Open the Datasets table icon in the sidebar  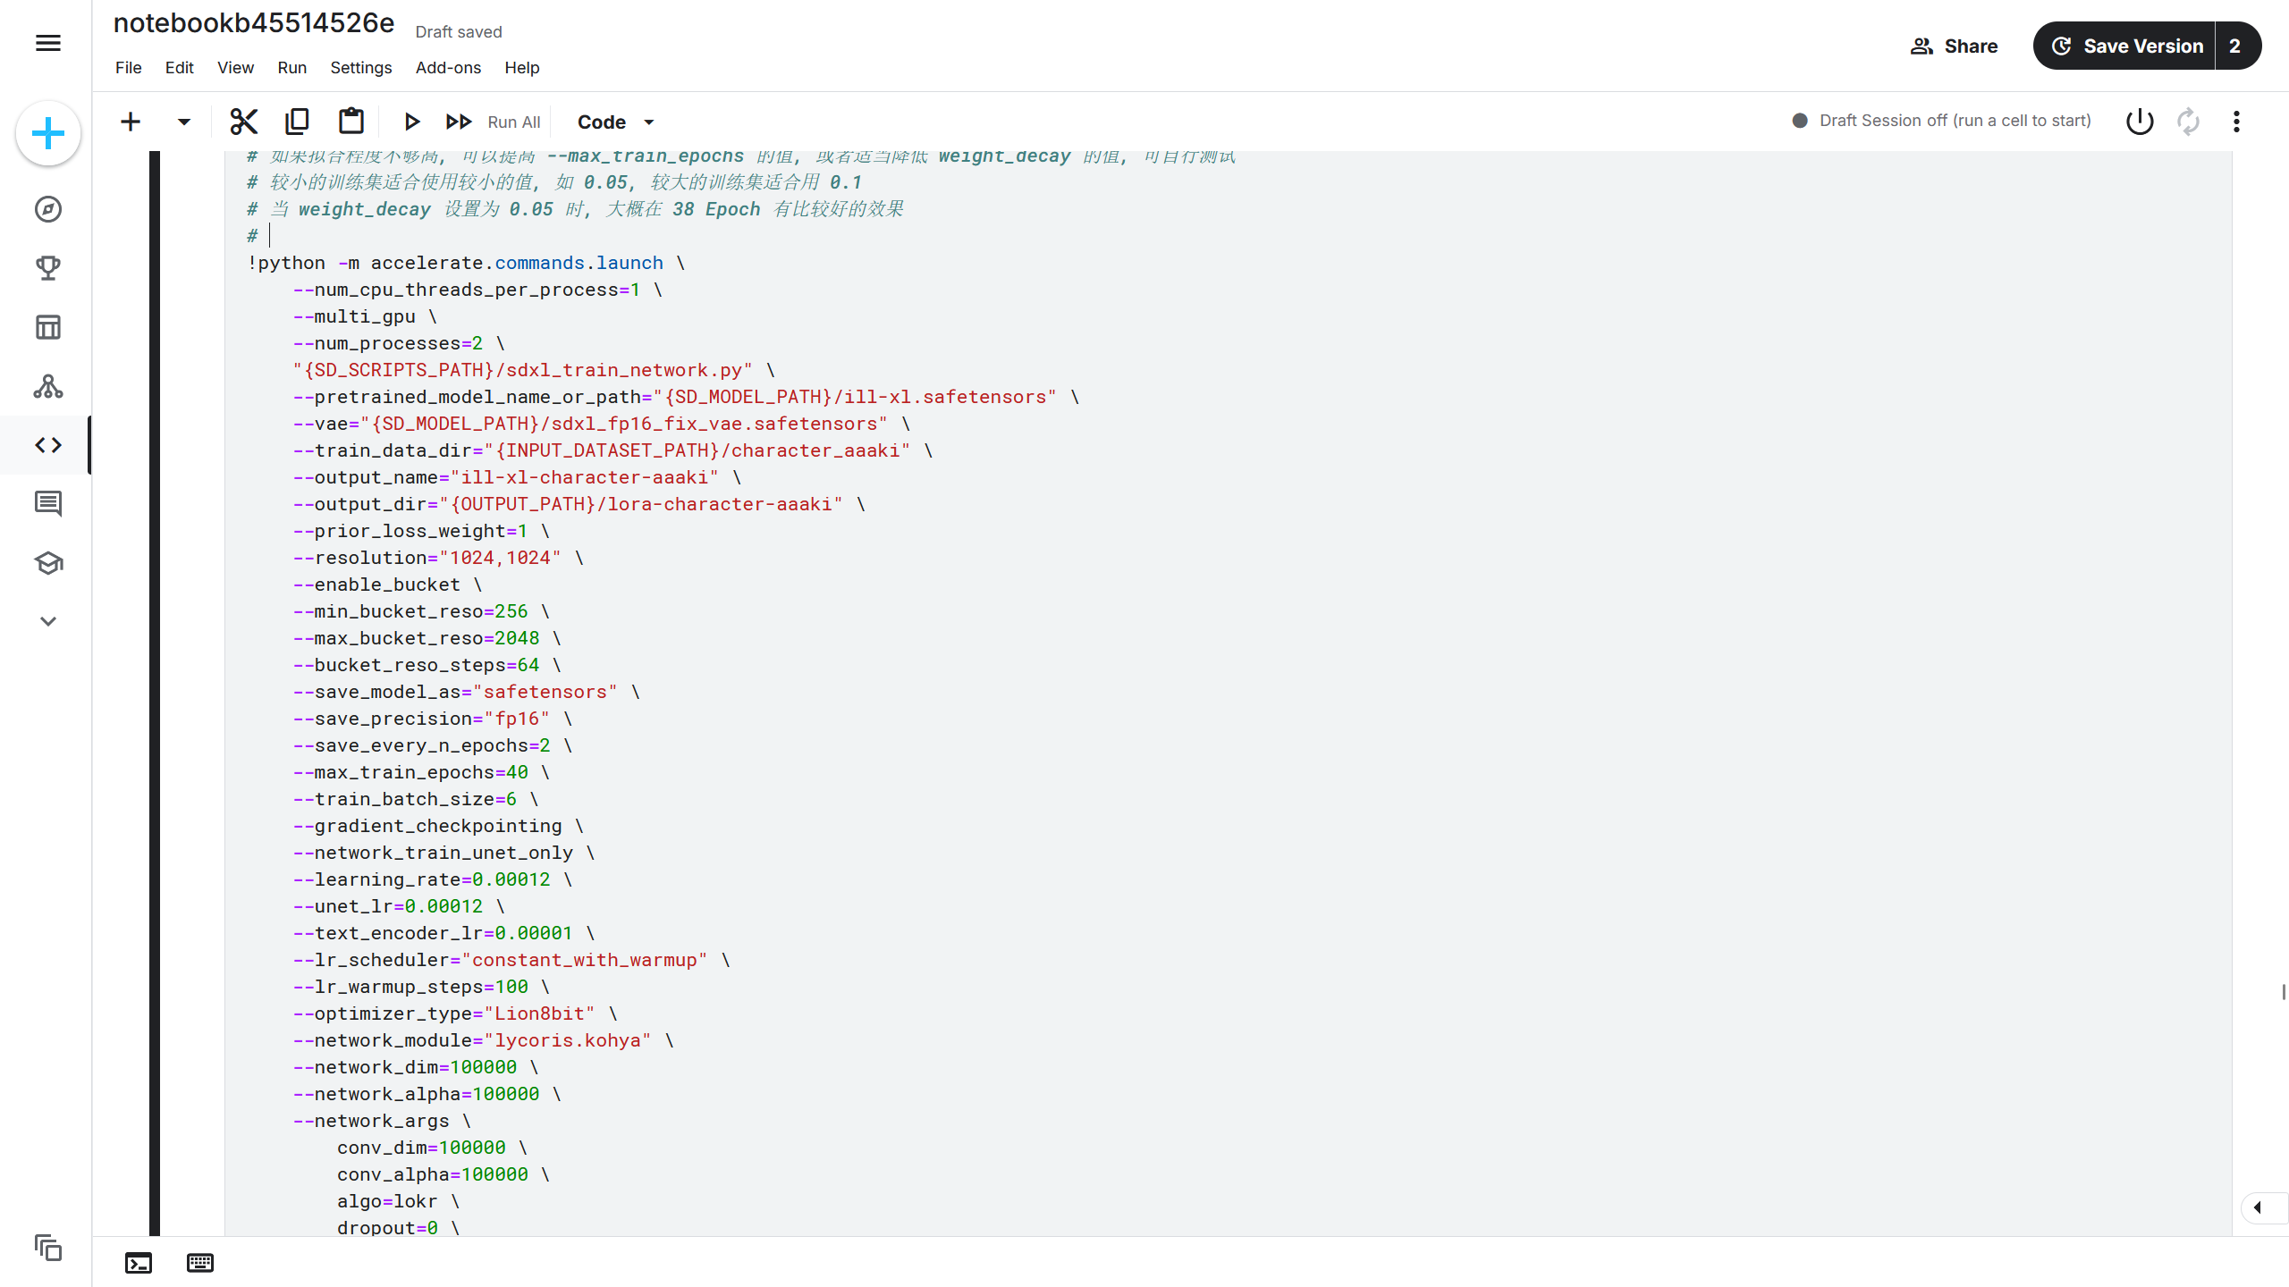(x=48, y=327)
